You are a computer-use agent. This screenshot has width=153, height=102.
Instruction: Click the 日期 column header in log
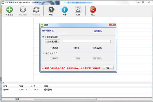pyautogui.click(x=21, y=86)
